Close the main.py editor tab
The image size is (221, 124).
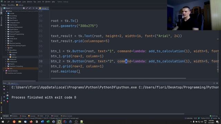click(x=48, y=8)
